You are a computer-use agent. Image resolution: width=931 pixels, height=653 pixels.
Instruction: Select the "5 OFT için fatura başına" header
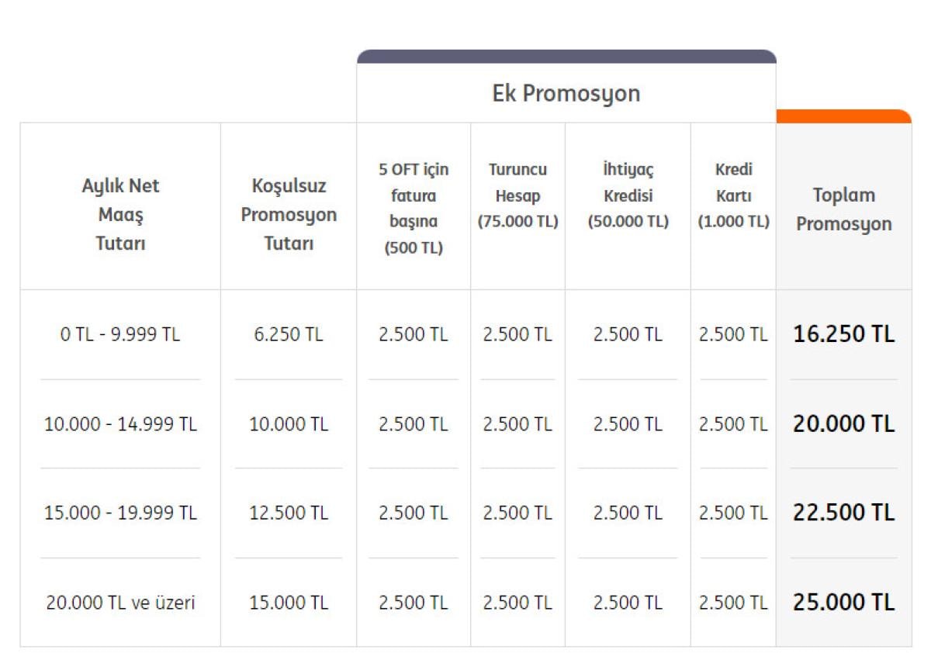pos(414,209)
